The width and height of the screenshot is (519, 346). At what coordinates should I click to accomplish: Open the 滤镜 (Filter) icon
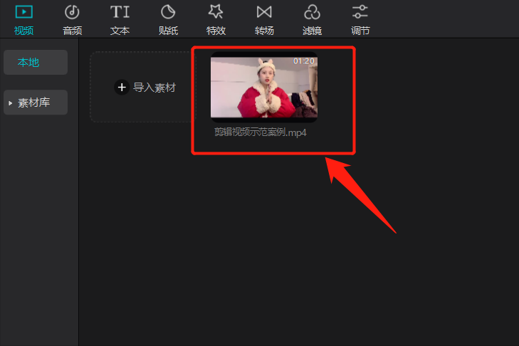312,12
